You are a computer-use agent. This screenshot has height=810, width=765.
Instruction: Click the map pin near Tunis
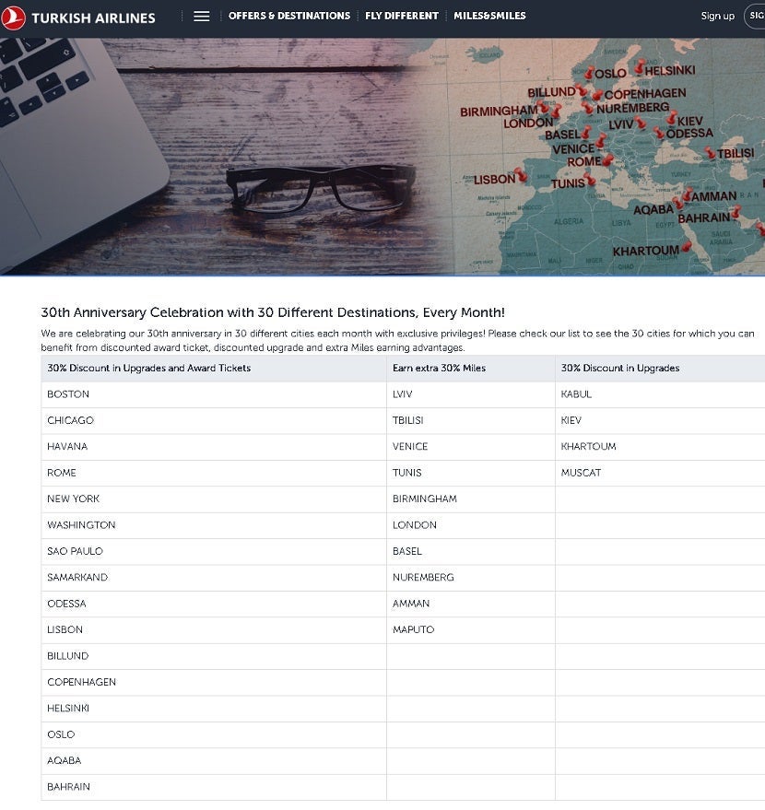click(590, 179)
